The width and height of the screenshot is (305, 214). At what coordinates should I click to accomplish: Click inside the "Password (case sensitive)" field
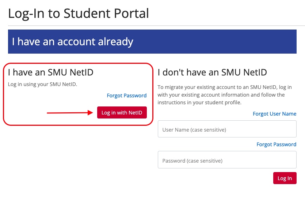click(x=227, y=160)
